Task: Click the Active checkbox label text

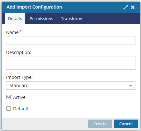Action: 19,97
